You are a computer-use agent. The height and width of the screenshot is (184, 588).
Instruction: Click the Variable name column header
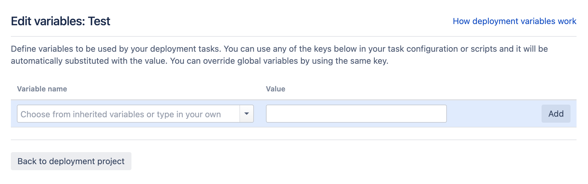(x=42, y=89)
